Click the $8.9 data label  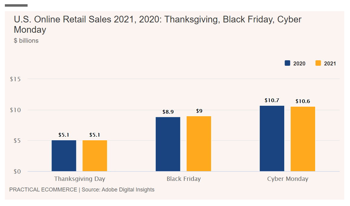(x=168, y=112)
